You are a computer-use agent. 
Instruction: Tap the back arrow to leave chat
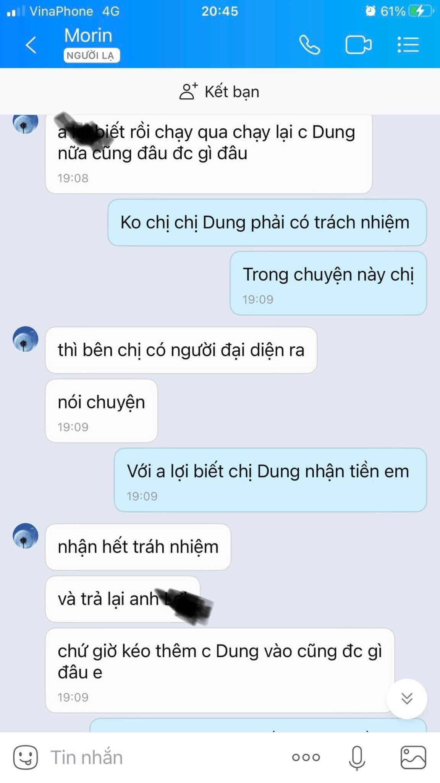[31, 45]
